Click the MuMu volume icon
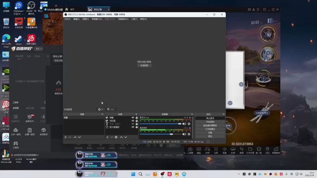Image resolution: width=317 pixels, height=178 pixels. pos(224,150)
